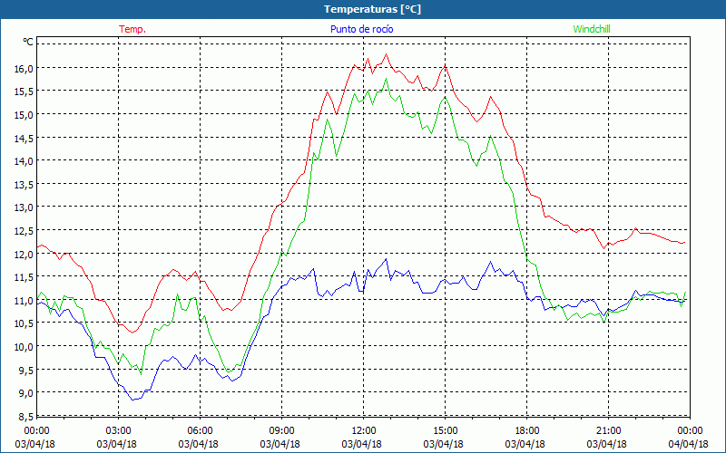Click the 11,5 value on the y-axis

click(23, 277)
